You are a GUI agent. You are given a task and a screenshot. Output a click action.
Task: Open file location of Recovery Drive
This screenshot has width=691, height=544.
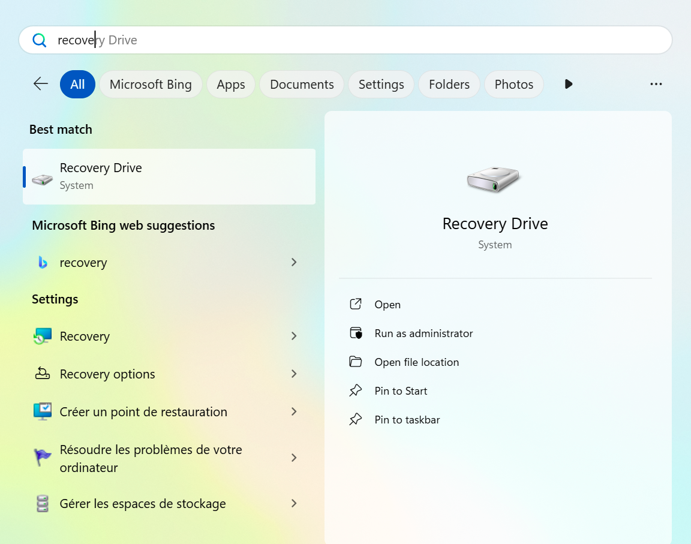(x=416, y=362)
